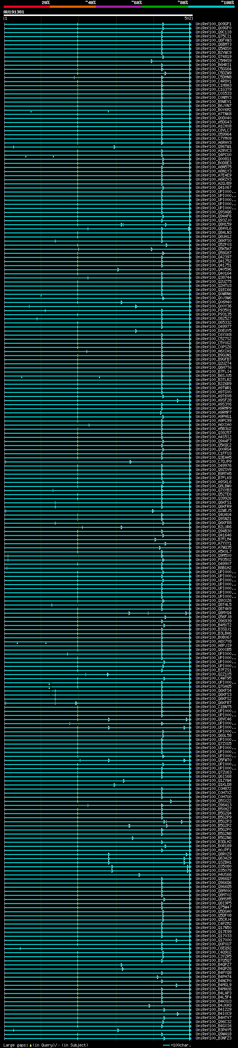Click hit label UniRef100_Q5FWT0

coord(213,760)
